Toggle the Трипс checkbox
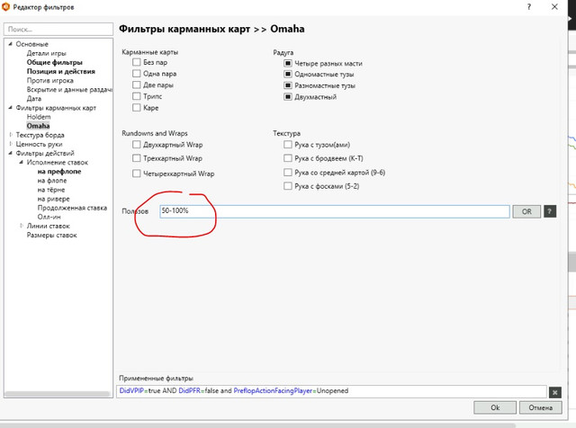The height and width of the screenshot is (428, 576). (x=136, y=96)
